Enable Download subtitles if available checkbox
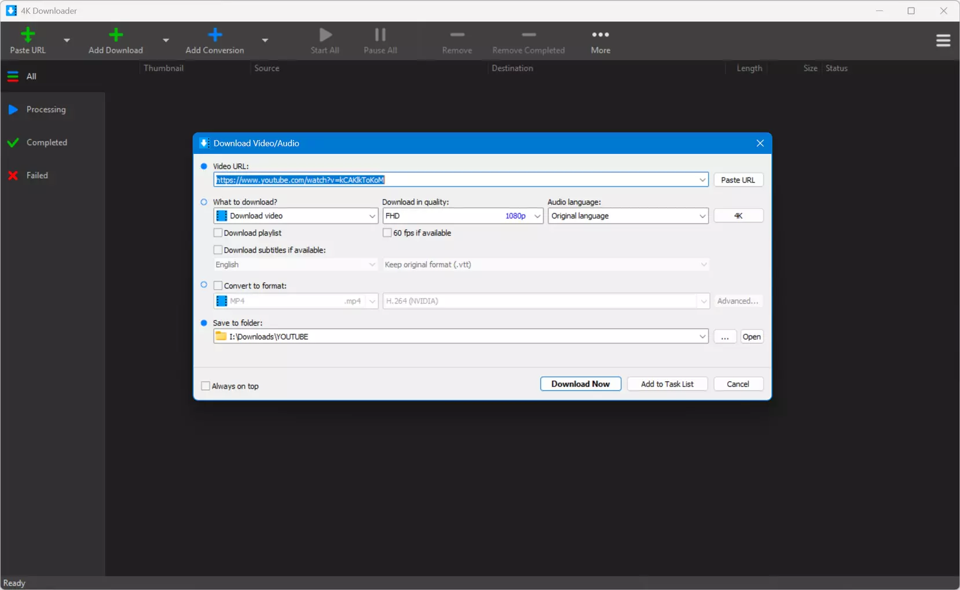This screenshot has width=960, height=590. (x=218, y=250)
